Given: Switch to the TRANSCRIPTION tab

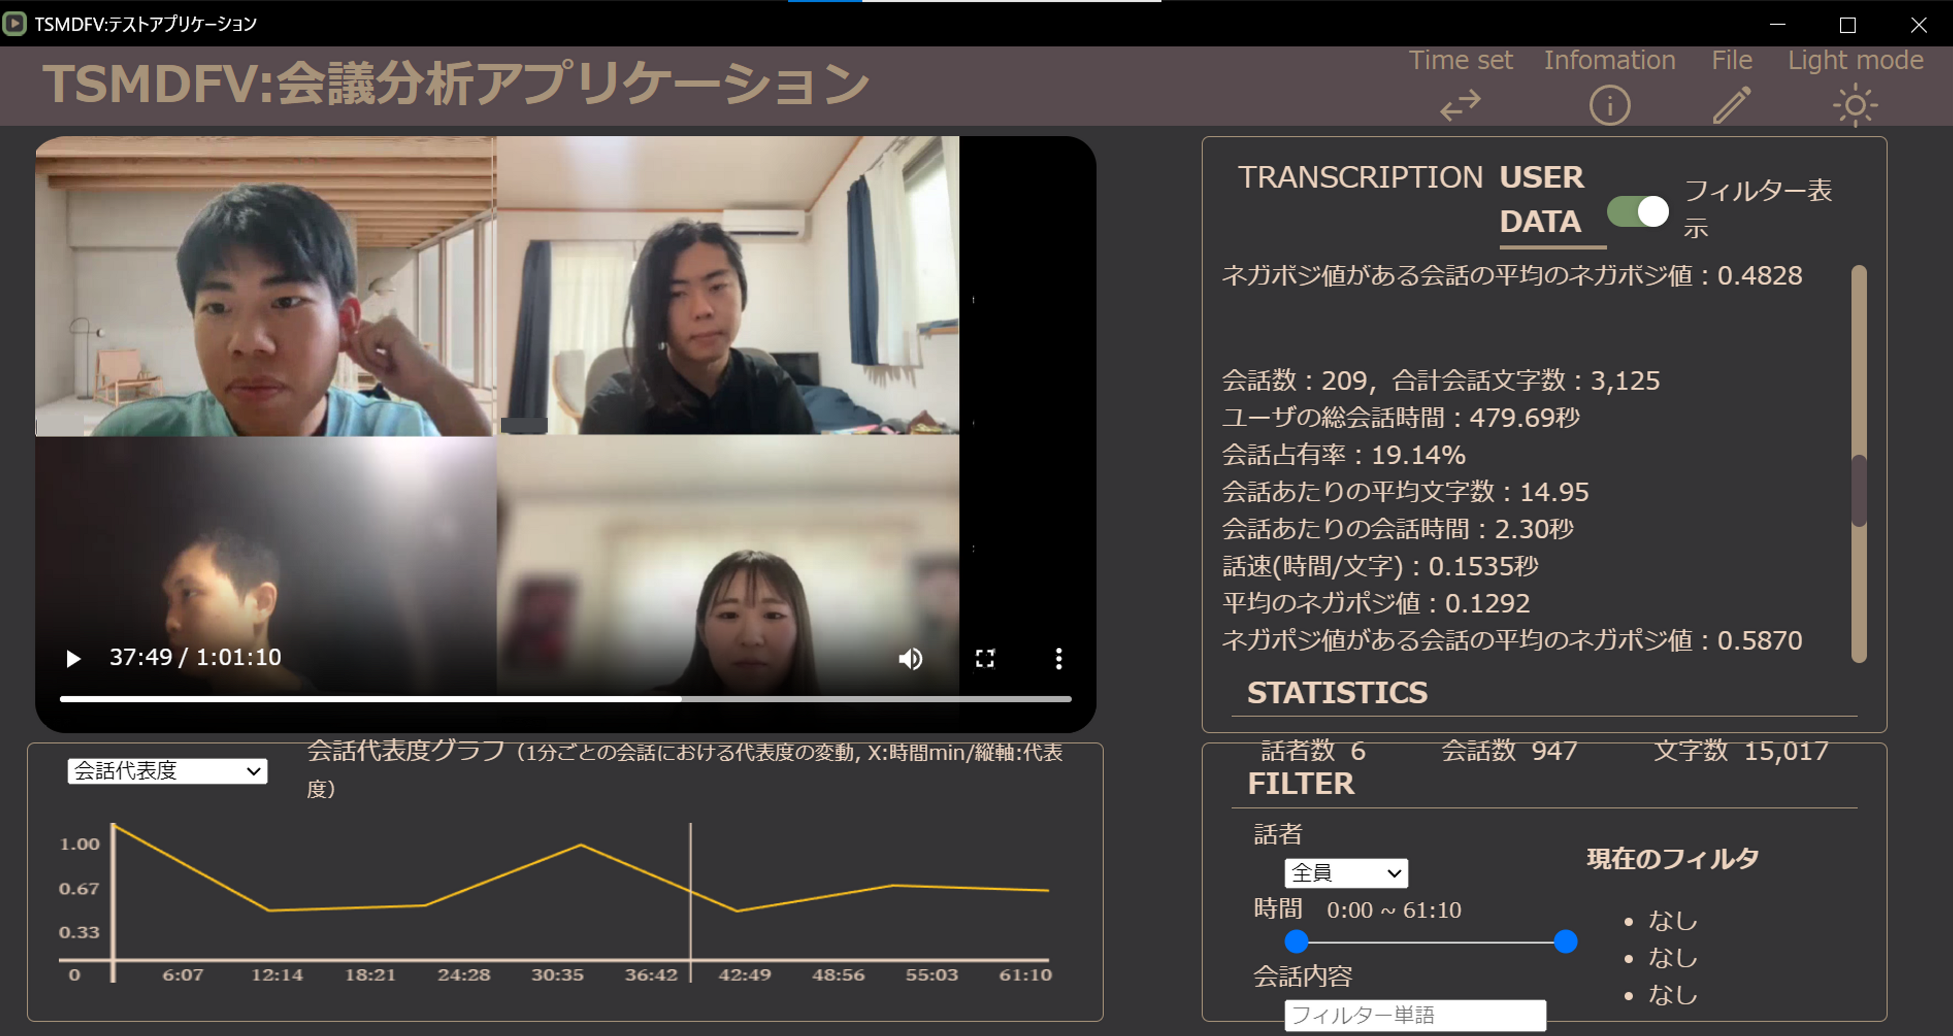Looking at the screenshot, I should click(1360, 177).
